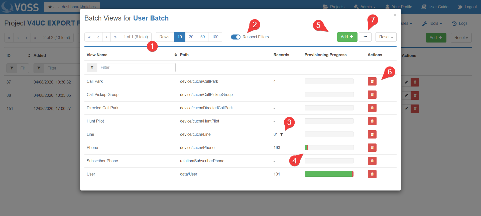This screenshot has width=481, height=216.
Task: Delete the User batch view
Action: point(372,174)
